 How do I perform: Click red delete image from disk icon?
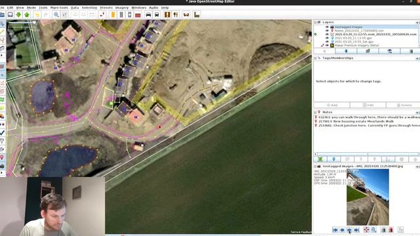tap(391, 229)
